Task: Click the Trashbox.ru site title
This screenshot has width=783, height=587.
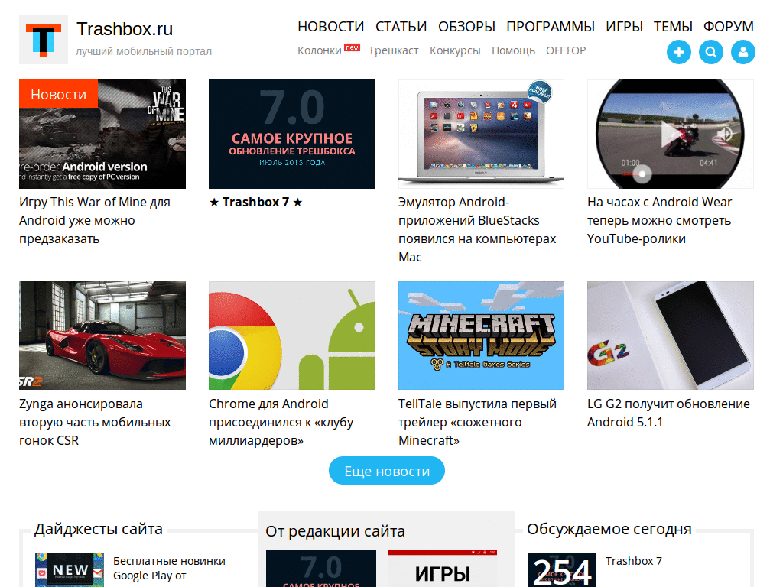Action: pos(125,29)
